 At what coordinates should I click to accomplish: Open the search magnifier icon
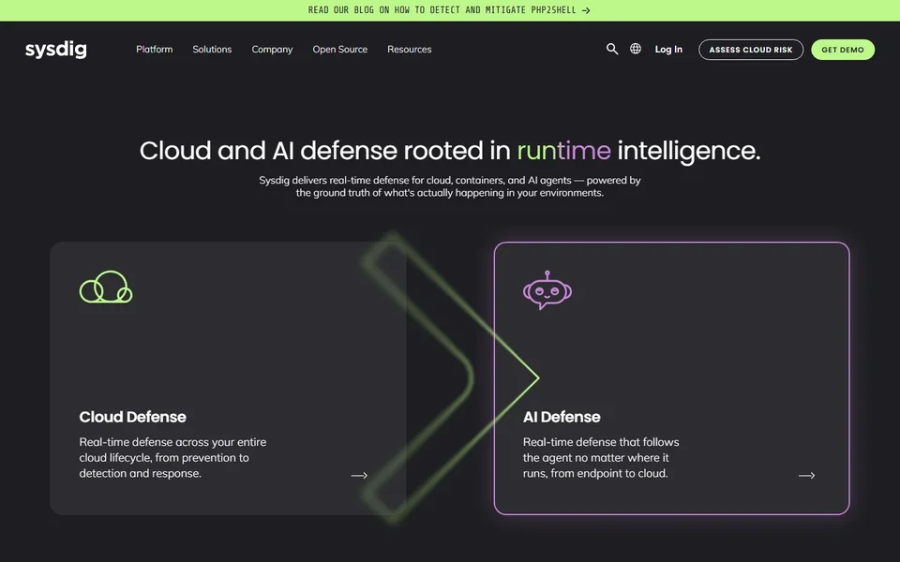612,50
